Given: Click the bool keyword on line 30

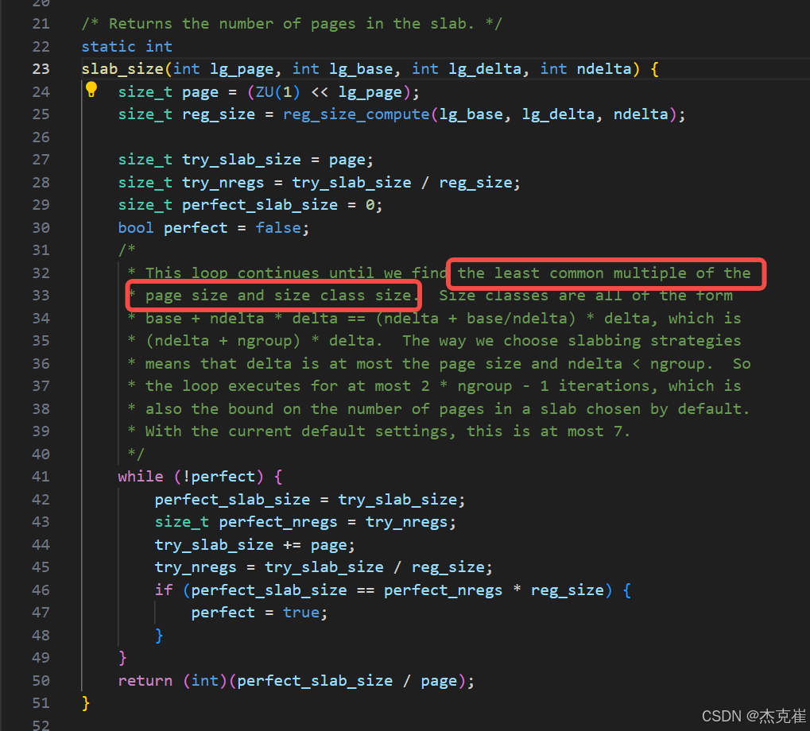Looking at the screenshot, I should [x=135, y=227].
